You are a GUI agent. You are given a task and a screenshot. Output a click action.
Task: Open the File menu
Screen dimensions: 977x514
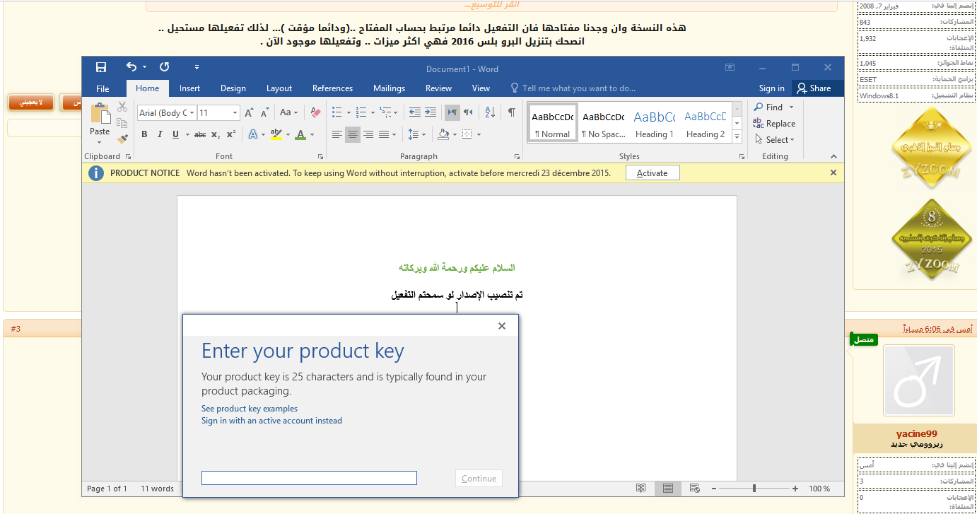[103, 88]
